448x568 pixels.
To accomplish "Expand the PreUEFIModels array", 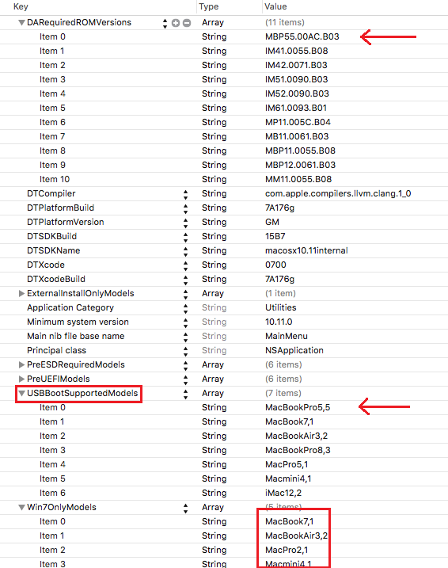I will [21, 379].
